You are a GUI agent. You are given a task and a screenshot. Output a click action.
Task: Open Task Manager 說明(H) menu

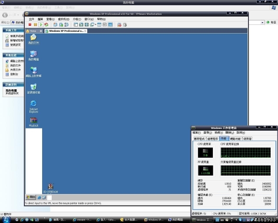point(241,133)
